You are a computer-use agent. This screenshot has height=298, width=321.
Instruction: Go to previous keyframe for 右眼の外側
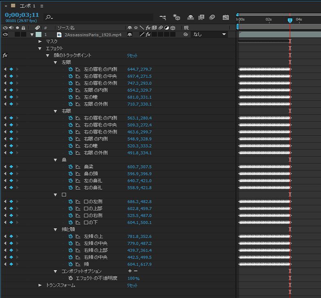(x=5, y=152)
